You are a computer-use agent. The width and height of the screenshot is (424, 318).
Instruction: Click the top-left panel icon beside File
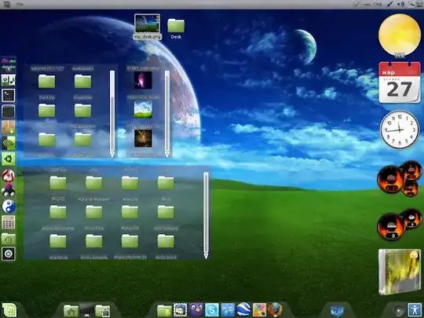click(x=6, y=4)
